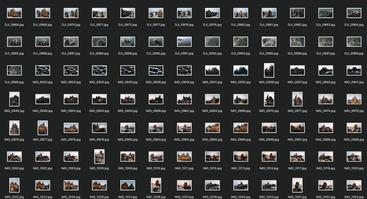The width and height of the screenshot is (367, 199).
Task: Click the IMG_1008.jpg file name
Action: click(x=128, y=168)
